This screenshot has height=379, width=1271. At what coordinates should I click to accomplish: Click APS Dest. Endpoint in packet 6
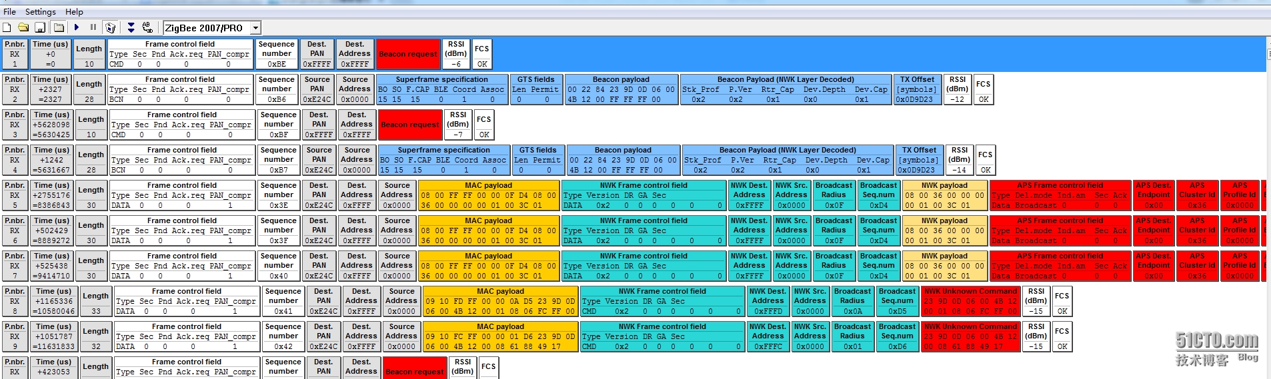coord(1154,230)
